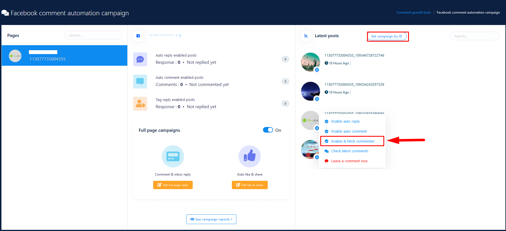This screenshot has height=231, width=506.
Task: Open gear settings on the second latest post
Action: point(317,99)
